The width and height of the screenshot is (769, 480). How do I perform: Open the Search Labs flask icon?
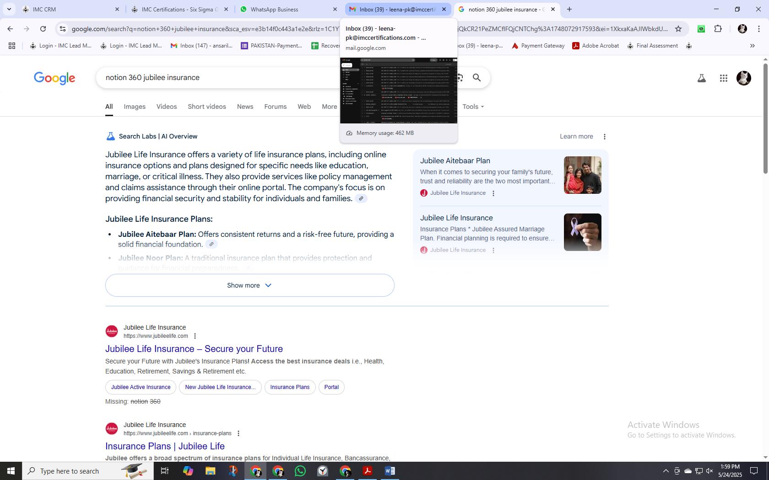[701, 78]
